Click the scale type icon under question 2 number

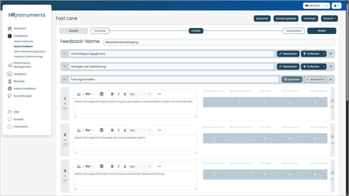pyautogui.click(x=65, y=145)
